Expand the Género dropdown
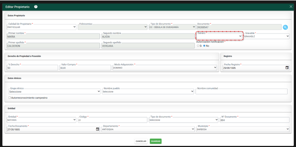296x147 pixels. [x=219, y=36]
